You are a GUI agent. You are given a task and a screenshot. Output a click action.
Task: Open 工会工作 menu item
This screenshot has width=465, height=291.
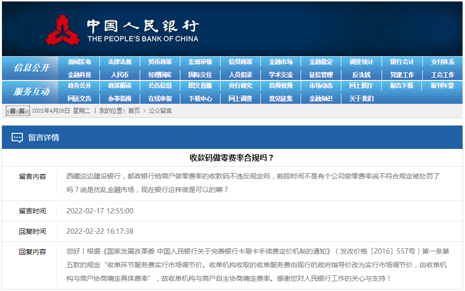coord(443,75)
